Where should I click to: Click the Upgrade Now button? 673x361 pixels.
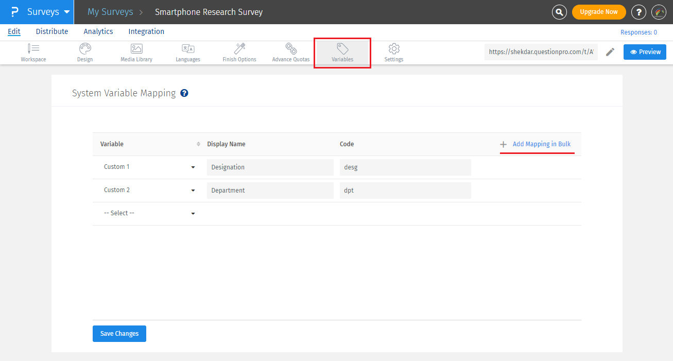click(599, 12)
